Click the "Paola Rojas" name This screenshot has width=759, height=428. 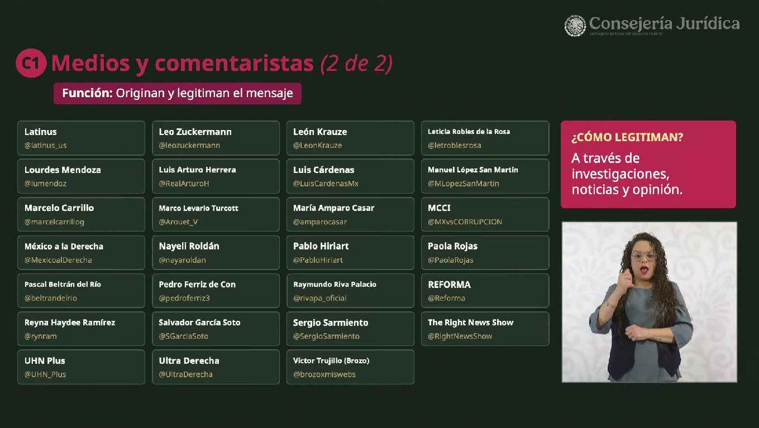pyautogui.click(x=453, y=246)
